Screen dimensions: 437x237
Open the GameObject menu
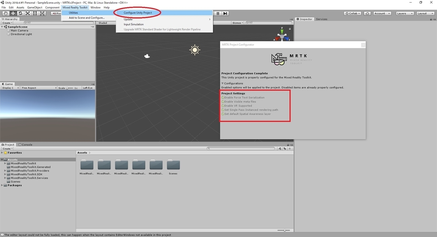coord(35,7)
